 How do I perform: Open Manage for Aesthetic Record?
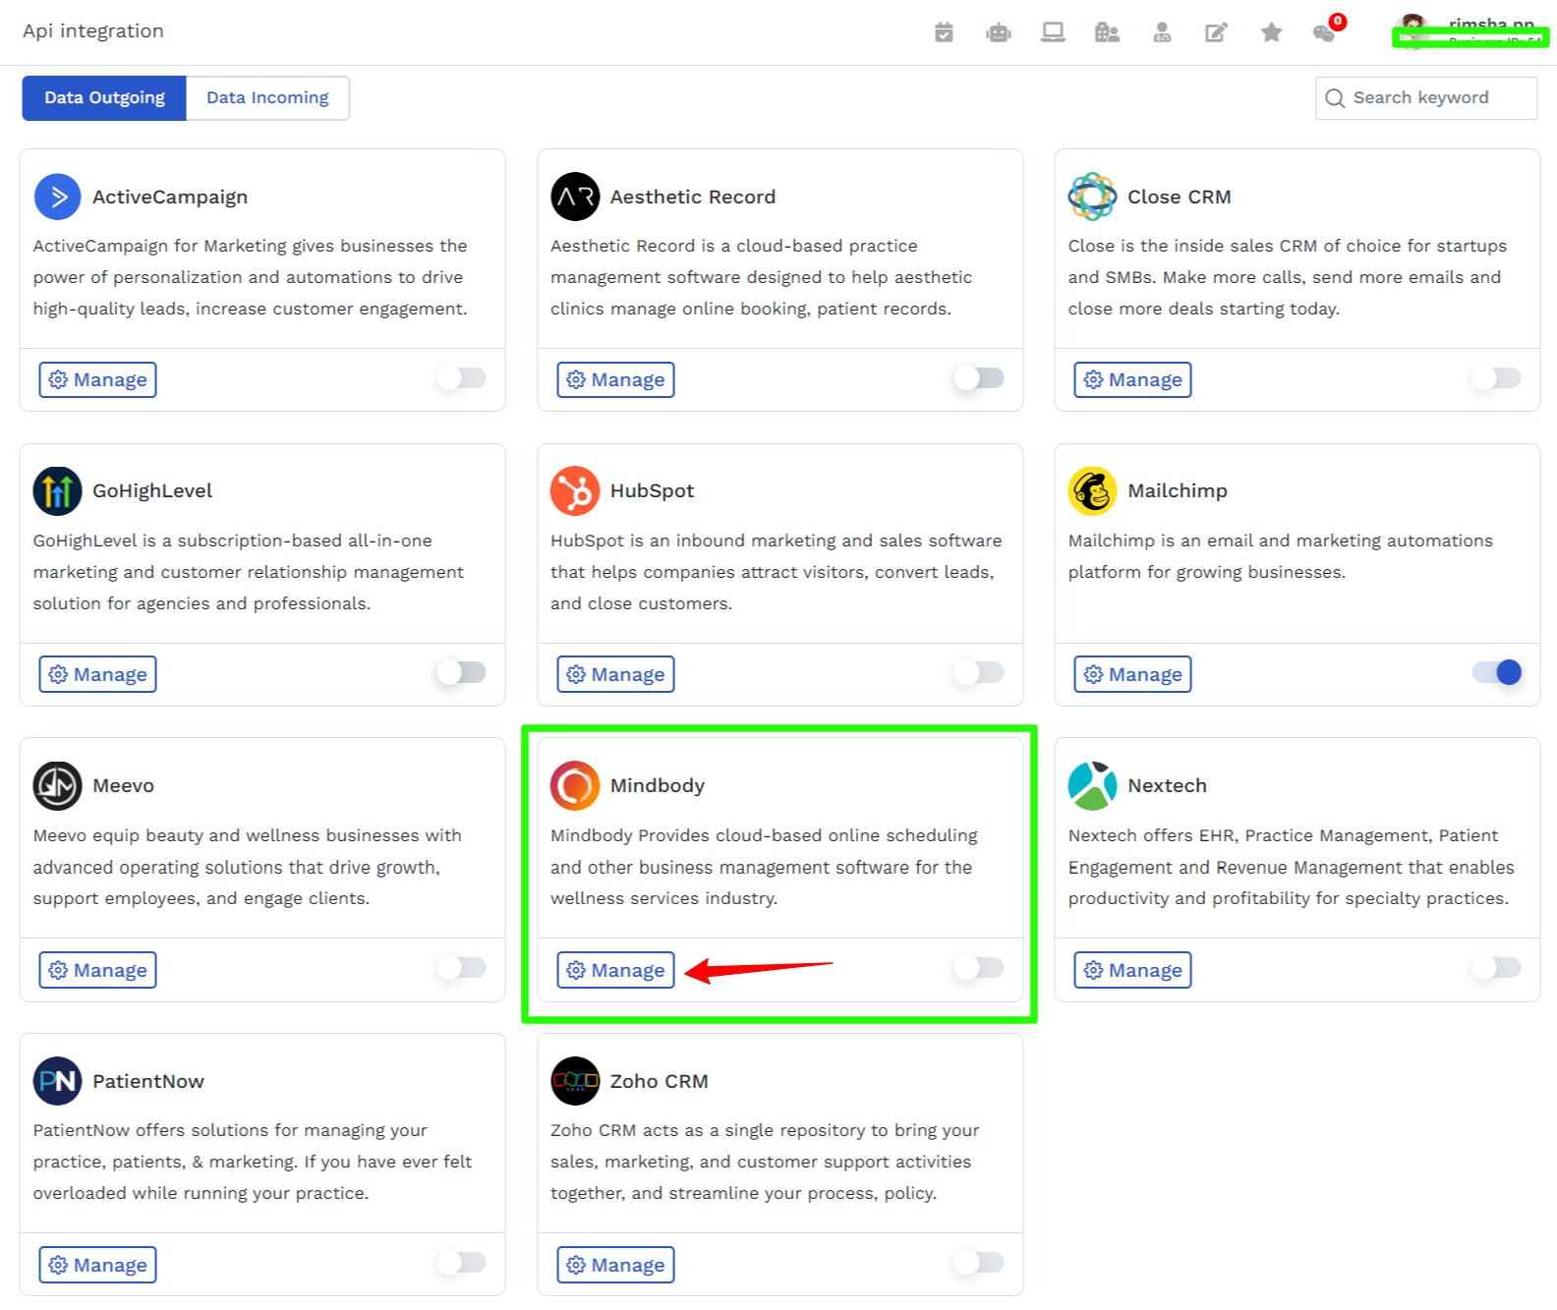[615, 379]
